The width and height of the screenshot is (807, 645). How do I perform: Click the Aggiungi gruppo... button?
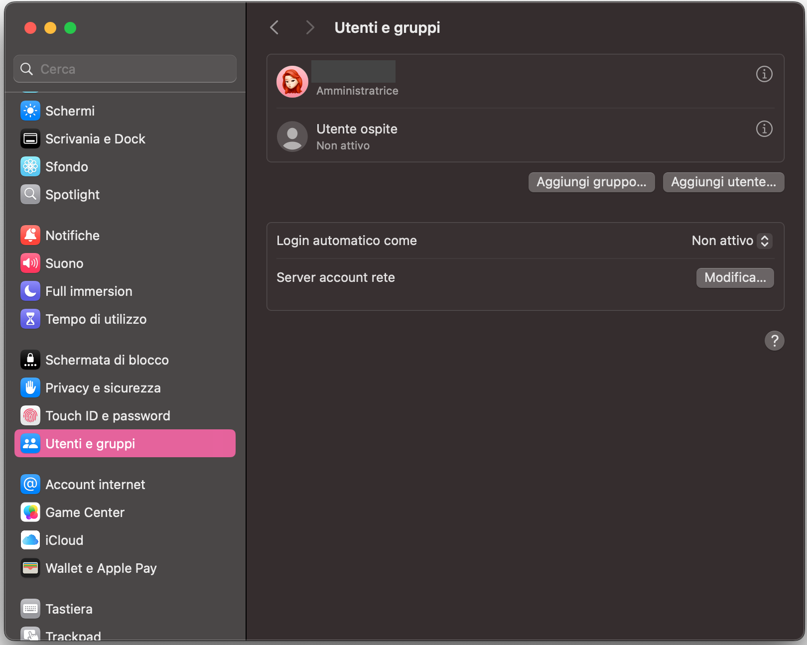(x=591, y=182)
